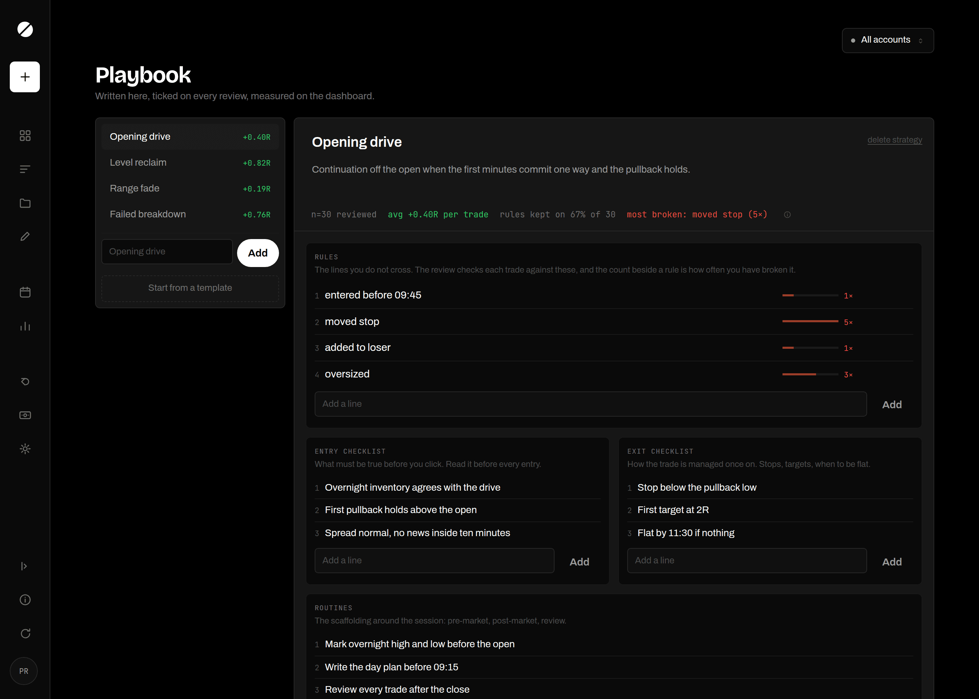Click 'First target at 2R' exit item
This screenshot has height=699, width=979.
[x=673, y=510]
